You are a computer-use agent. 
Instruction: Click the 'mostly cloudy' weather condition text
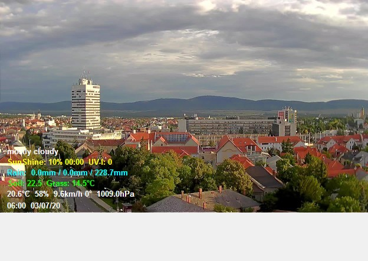pyautogui.click(x=32, y=152)
